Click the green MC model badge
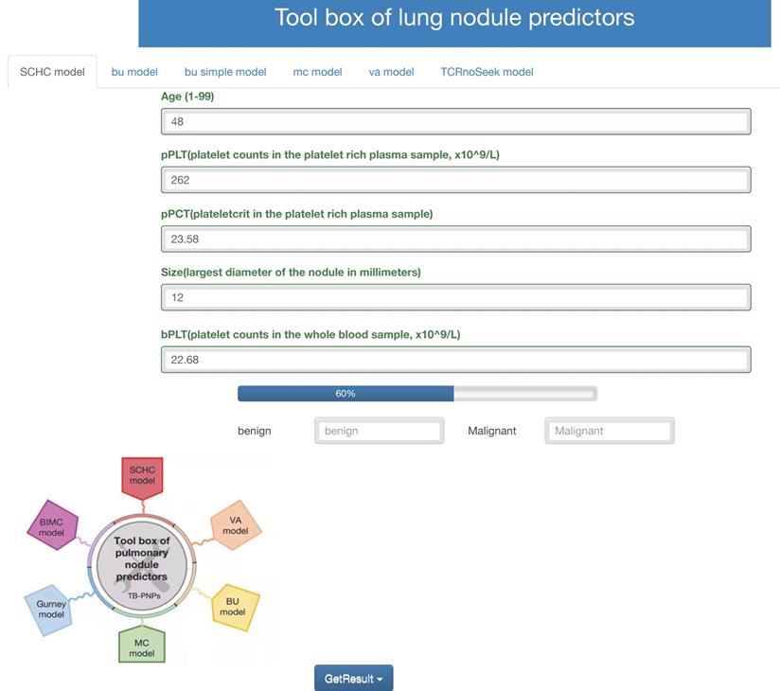Viewport: 780px width, 691px height. tap(142, 647)
